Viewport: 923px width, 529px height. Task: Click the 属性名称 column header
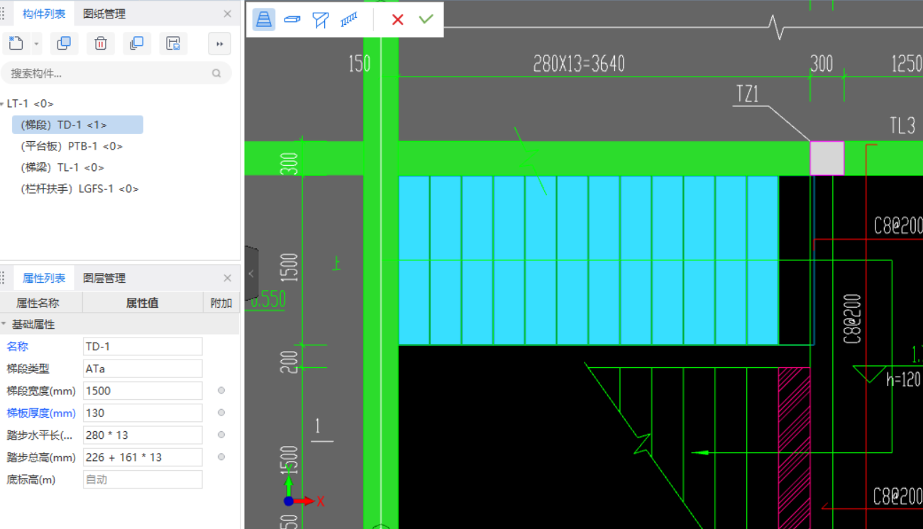[41, 303]
